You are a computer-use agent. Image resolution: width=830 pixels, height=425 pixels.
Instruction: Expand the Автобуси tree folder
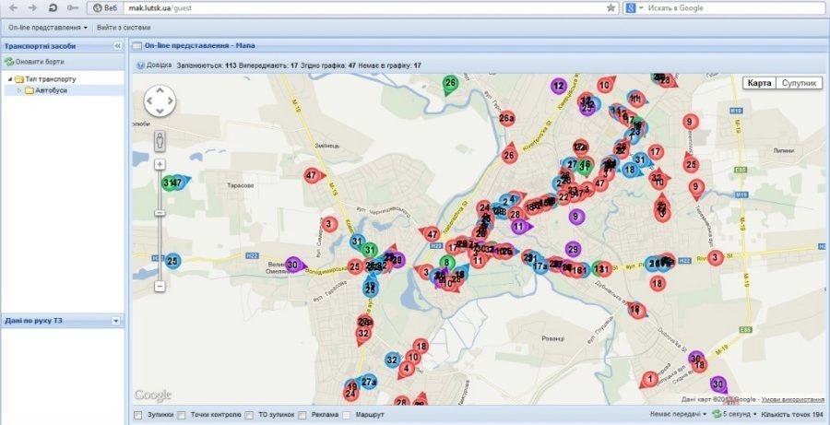pos(19,90)
